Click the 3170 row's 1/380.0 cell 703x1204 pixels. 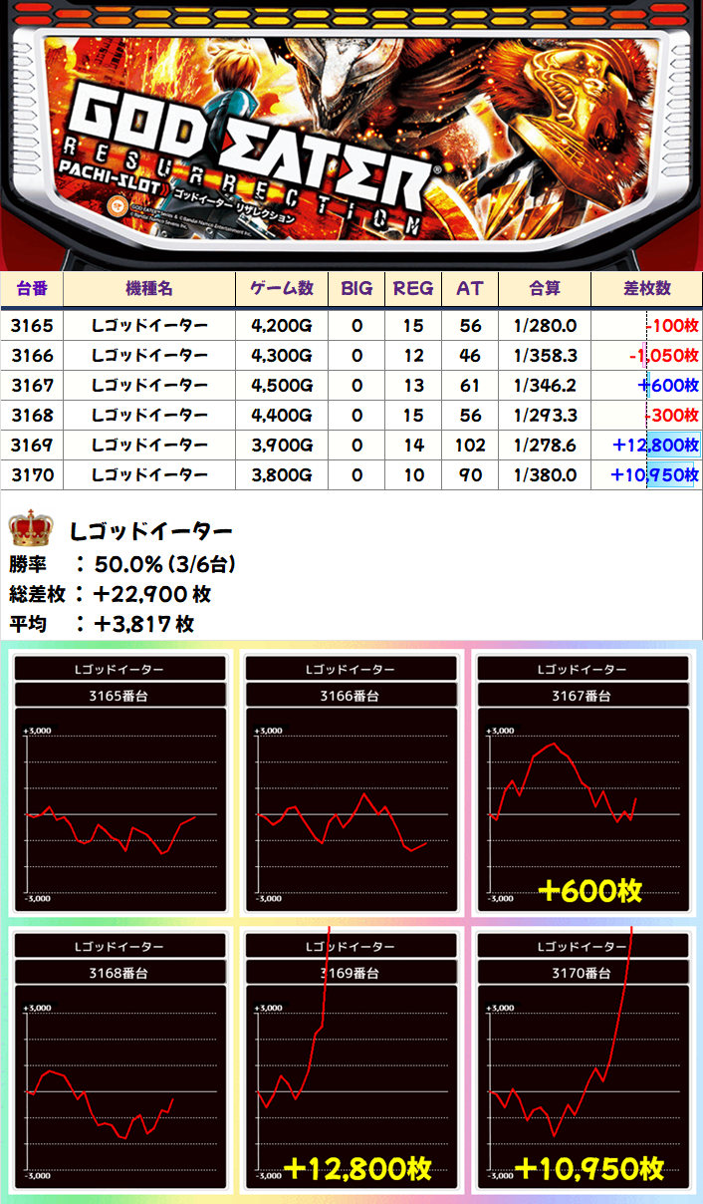544,475
